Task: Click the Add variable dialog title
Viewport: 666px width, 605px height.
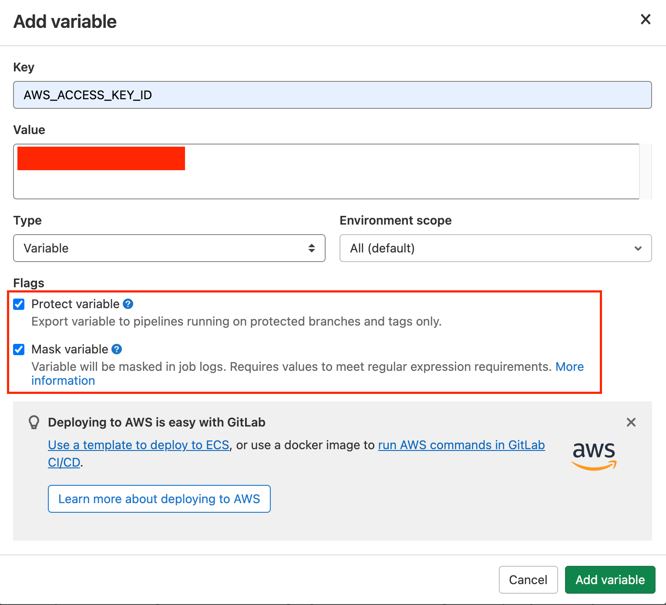Action: click(65, 21)
